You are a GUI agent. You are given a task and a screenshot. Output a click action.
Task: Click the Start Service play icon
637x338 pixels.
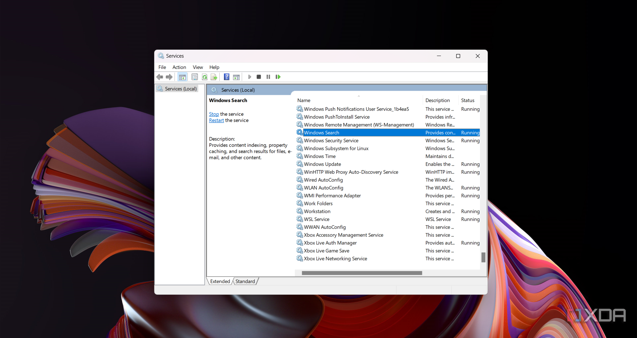tap(249, 77)
